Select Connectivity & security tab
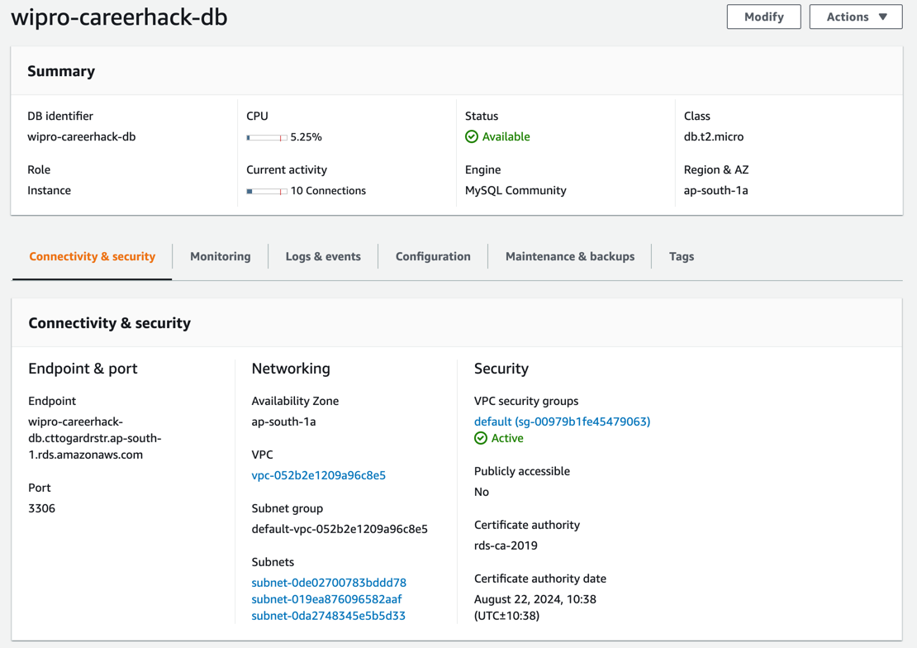The width and height of the screenshot is (917, 648). [93, 256]
